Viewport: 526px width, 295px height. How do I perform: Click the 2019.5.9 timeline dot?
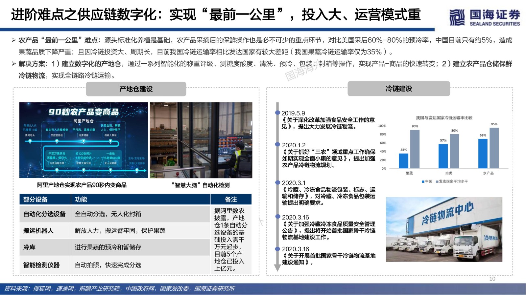(x=277, y=113)
